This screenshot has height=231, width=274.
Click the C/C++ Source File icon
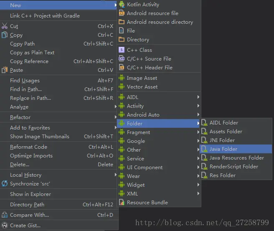(122, 58)
